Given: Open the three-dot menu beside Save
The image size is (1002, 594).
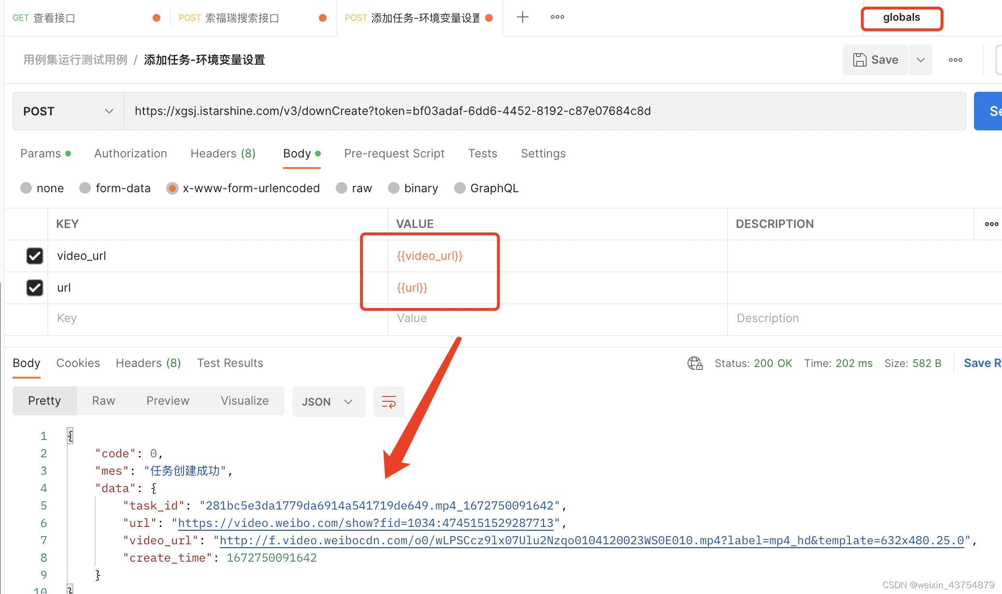Looking at the screenshot, I should click(955, 60).
